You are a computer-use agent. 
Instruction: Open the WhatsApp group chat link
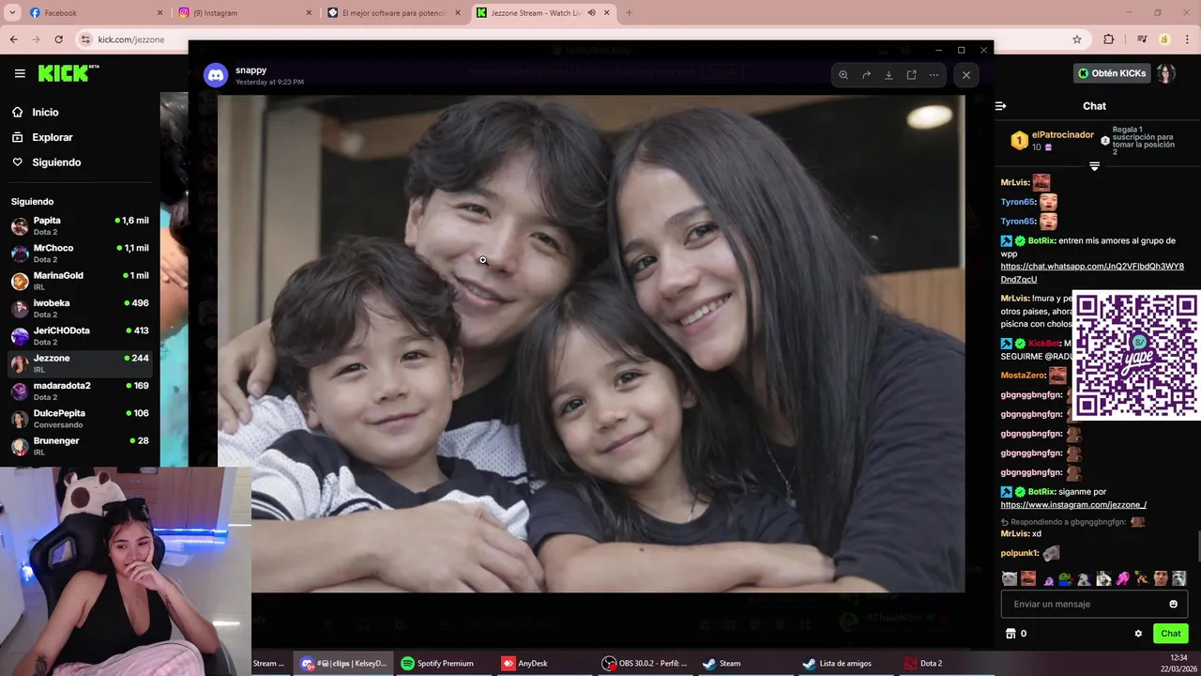(x=1092, y=273)
